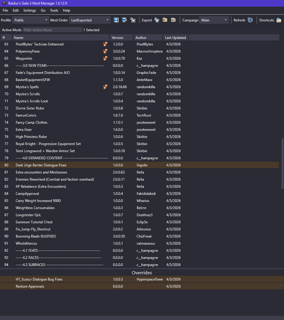Select HT_Sussur Dialogue Bug Fixes override
This screenshot has width=284, height=320.
pos(142,279)
